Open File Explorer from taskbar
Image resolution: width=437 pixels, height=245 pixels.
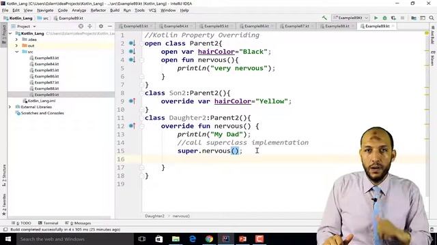coord(175,239)
